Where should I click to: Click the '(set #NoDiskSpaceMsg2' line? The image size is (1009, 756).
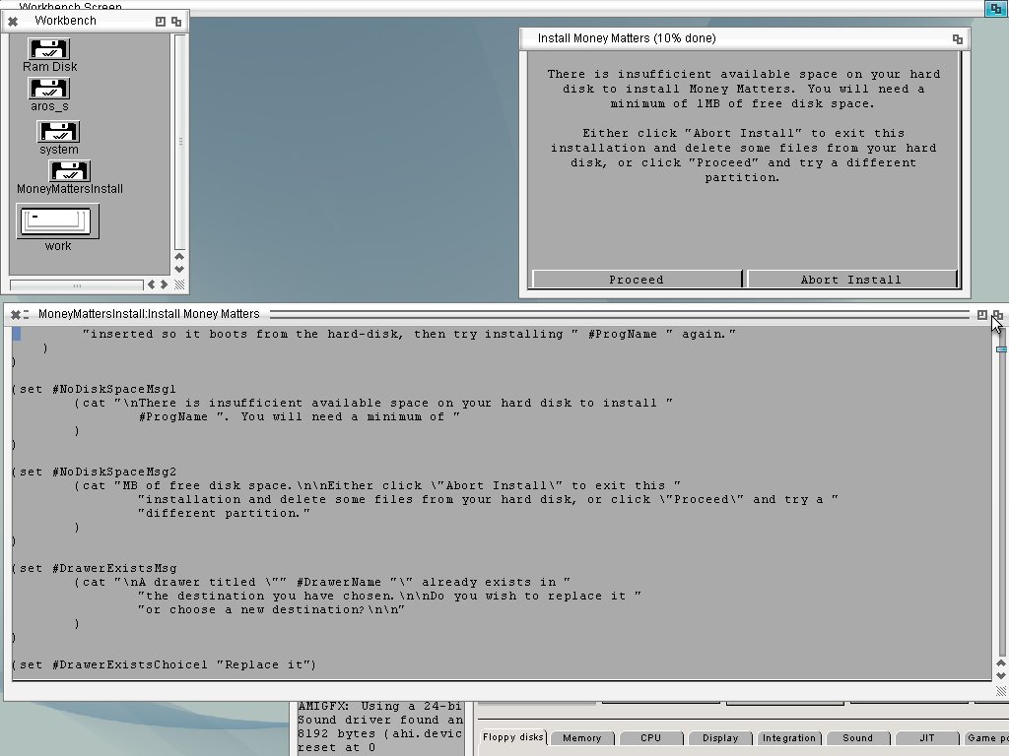94,472
